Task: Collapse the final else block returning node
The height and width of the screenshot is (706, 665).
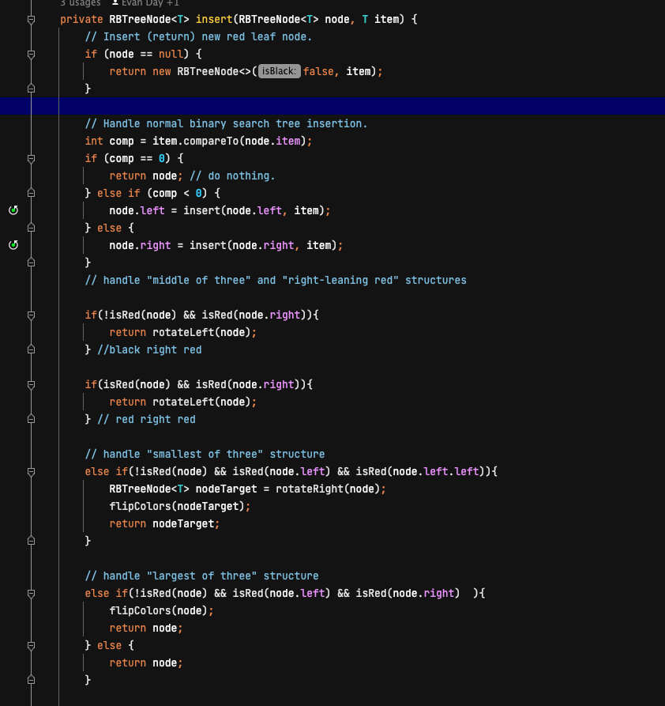Action: [31, 646]
